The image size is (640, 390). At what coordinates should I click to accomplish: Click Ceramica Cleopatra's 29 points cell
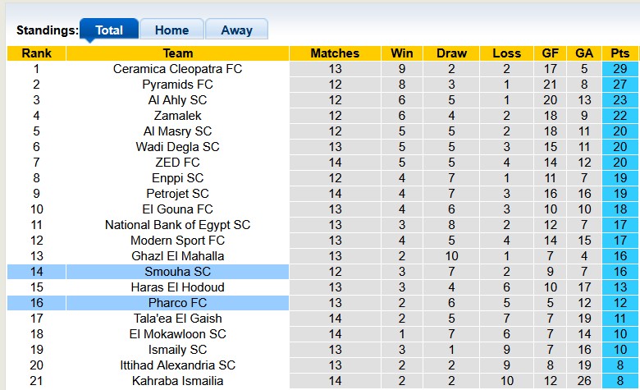pyautogui.click(x=619, y=69)
